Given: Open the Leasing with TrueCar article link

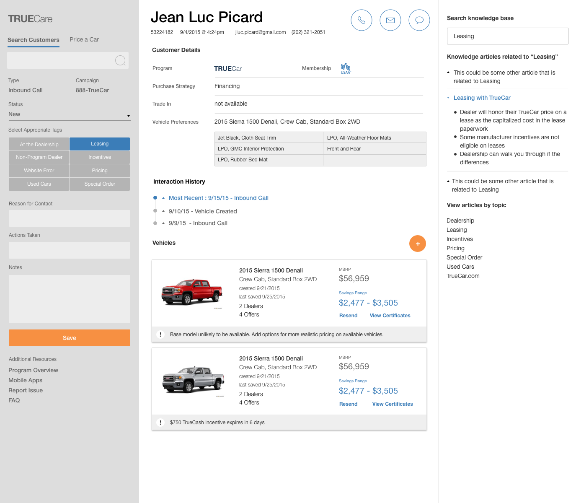Looking at the screenshot, I should pos(482,98).
